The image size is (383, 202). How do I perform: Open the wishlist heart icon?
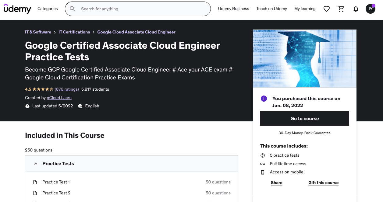tap(327, 9)
